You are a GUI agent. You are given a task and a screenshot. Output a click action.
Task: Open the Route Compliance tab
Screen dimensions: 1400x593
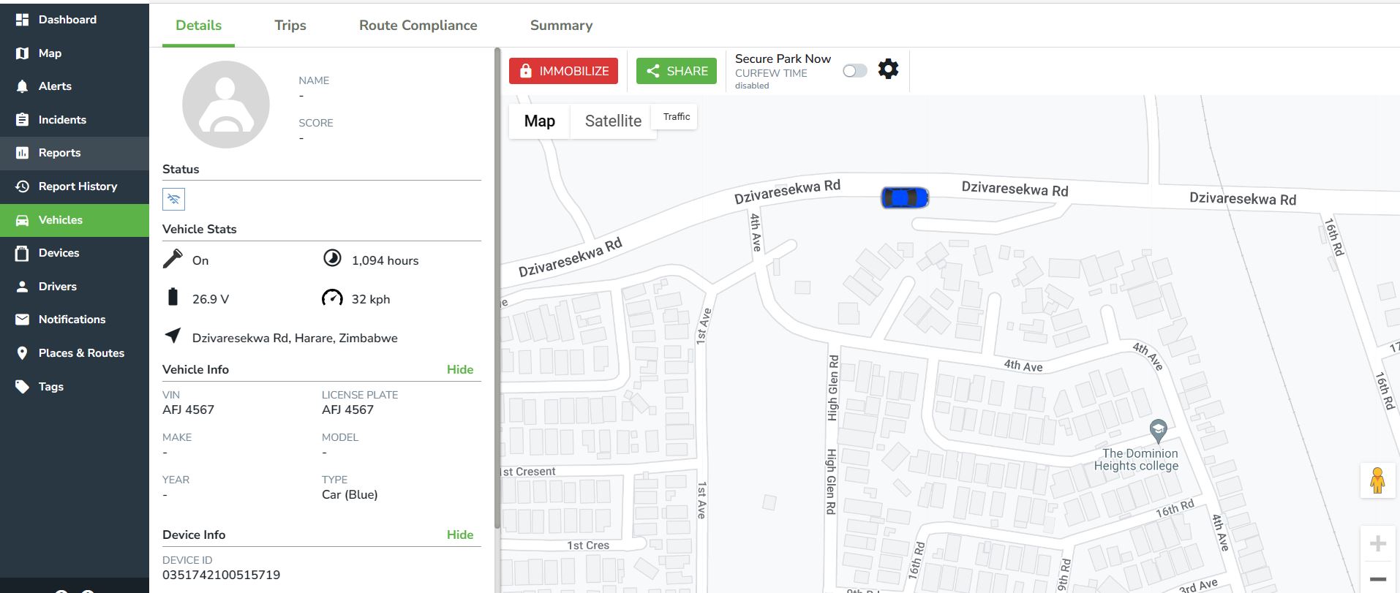click(x=418, y=25)
